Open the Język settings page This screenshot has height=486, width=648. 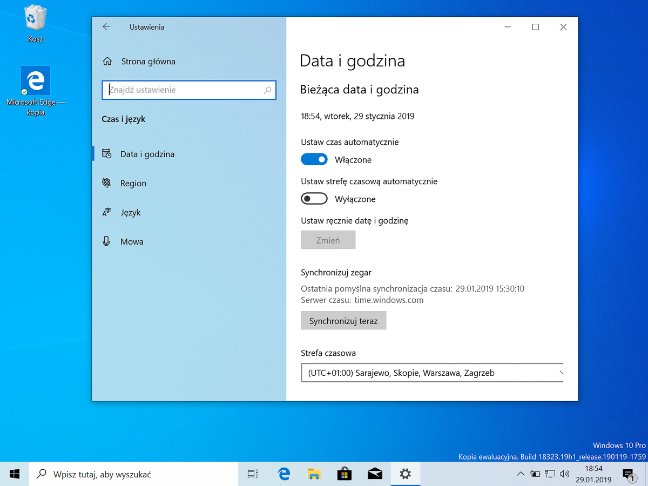(131, 212)
